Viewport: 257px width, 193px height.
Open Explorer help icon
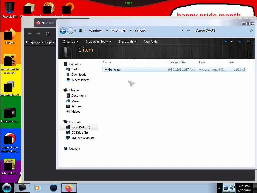(249, 42)
